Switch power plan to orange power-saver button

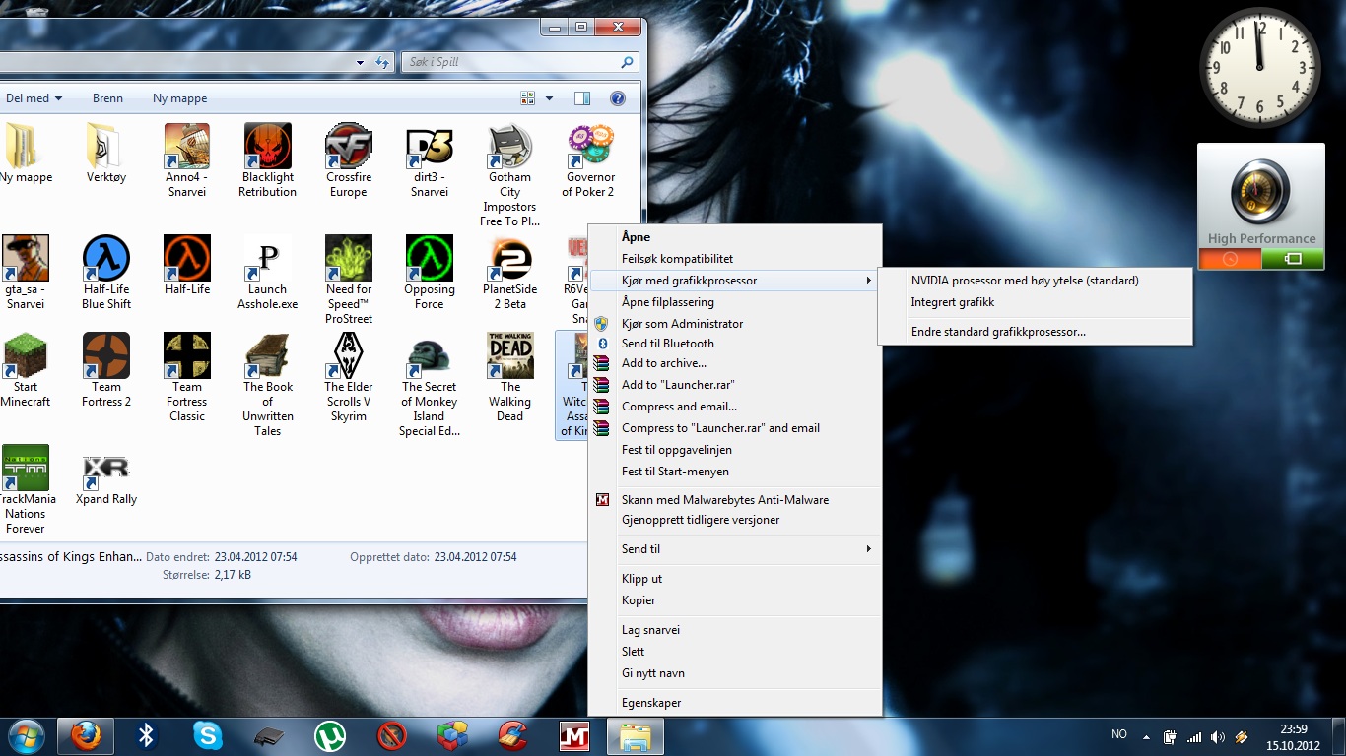pos(1230,259)
